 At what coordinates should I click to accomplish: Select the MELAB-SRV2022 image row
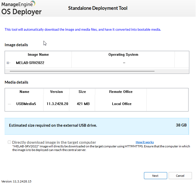tap(30, 63)
